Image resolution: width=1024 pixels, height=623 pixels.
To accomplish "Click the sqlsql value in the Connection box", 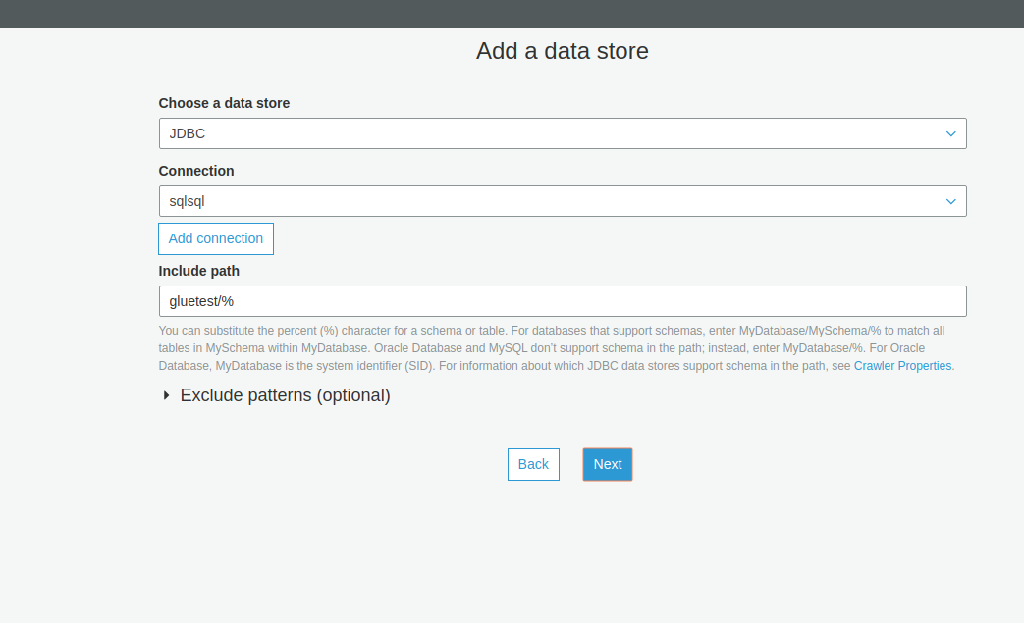I will [187, 201].
